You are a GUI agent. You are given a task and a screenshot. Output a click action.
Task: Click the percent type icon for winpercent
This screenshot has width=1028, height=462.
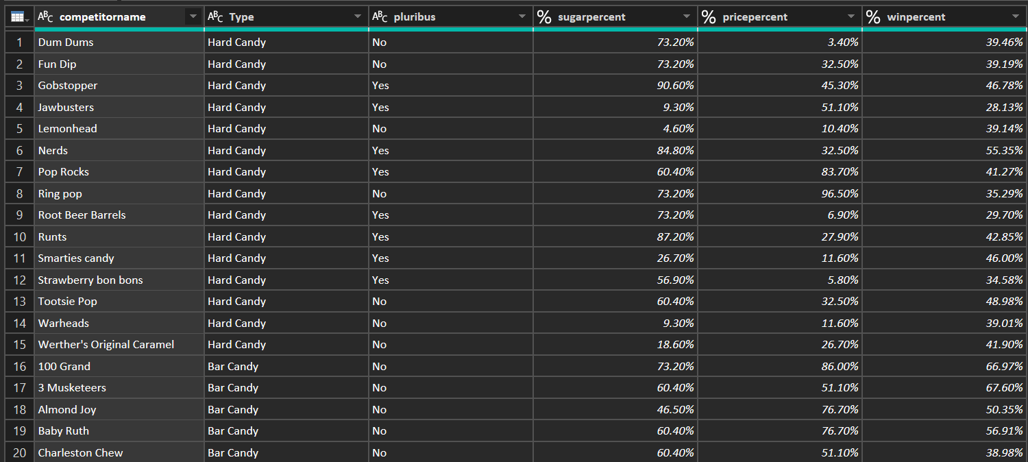873,17
